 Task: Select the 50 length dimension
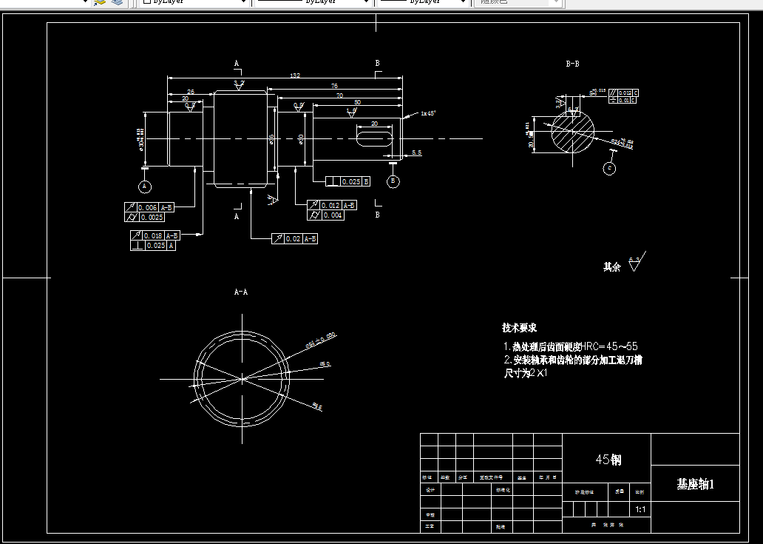pos(357,102)
